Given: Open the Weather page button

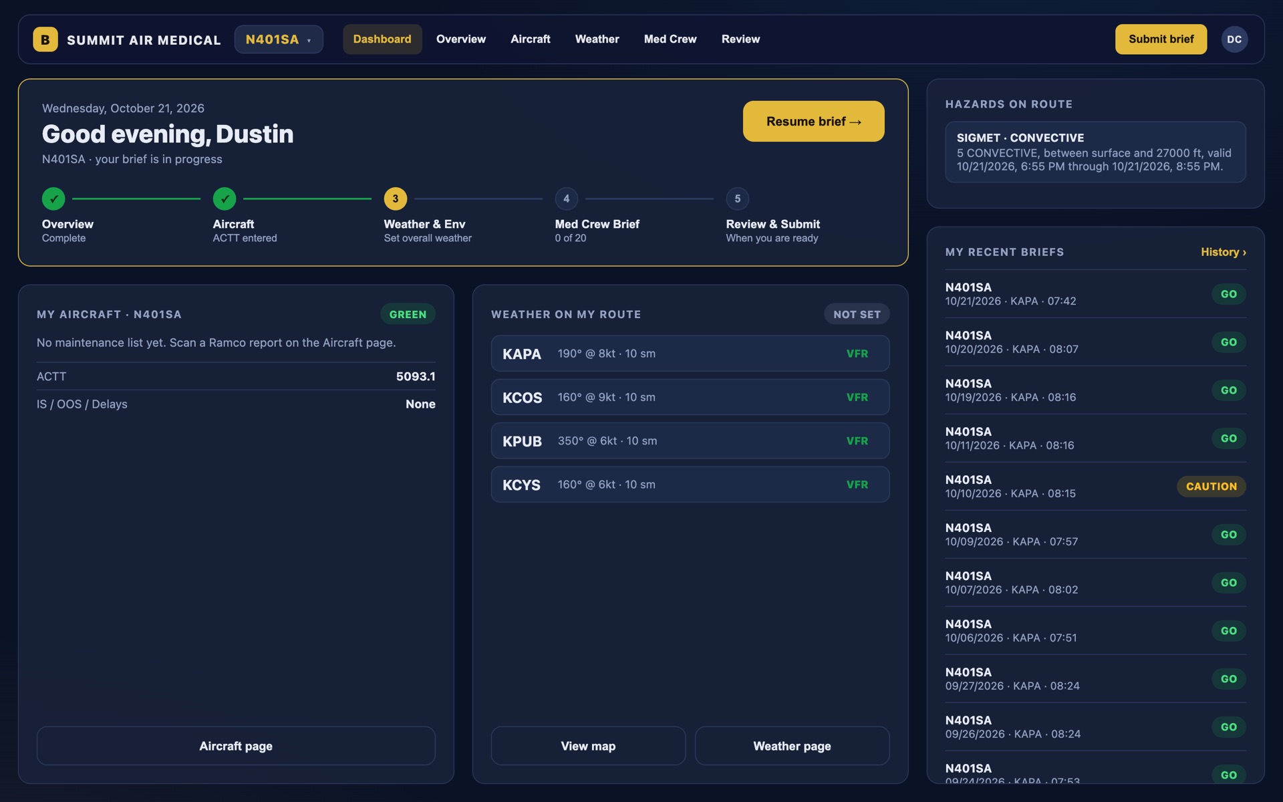Looking at the screenshot, I should pyautogui.click(x=792, y=746).
